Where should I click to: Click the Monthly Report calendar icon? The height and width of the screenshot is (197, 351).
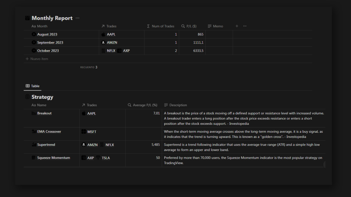pos(27,18)
